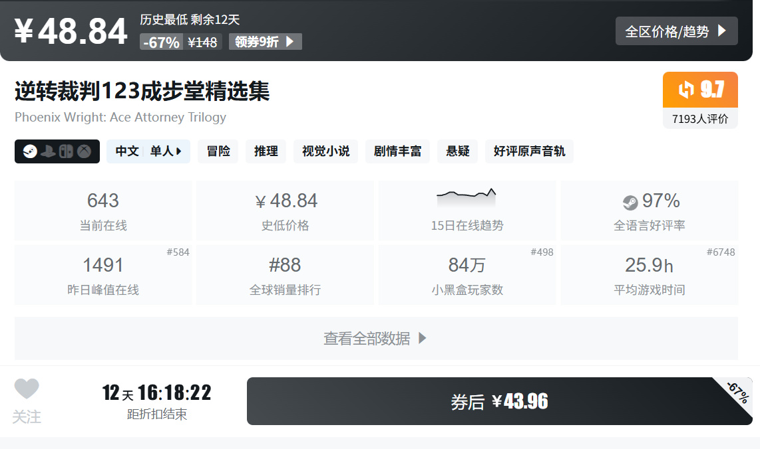
Task: Click the large ¥48.84 header price
Action: pos(71,31)
